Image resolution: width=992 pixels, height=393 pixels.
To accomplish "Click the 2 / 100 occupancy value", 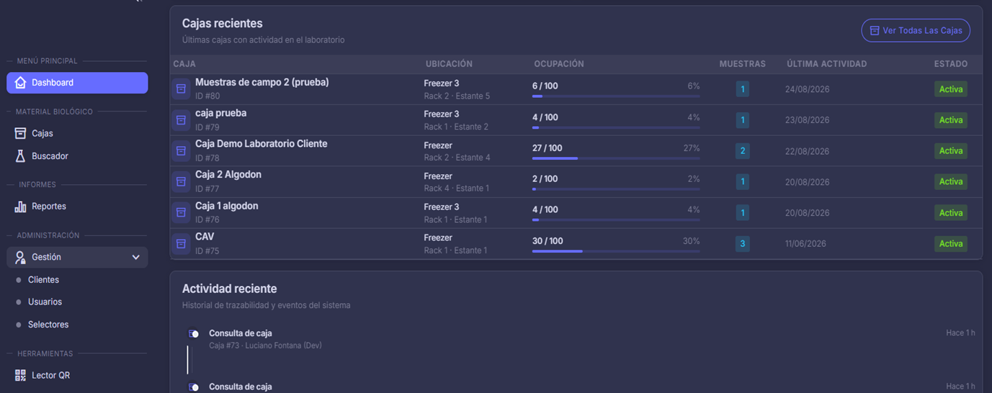I will pyautogui.click(x=545, y=179).
